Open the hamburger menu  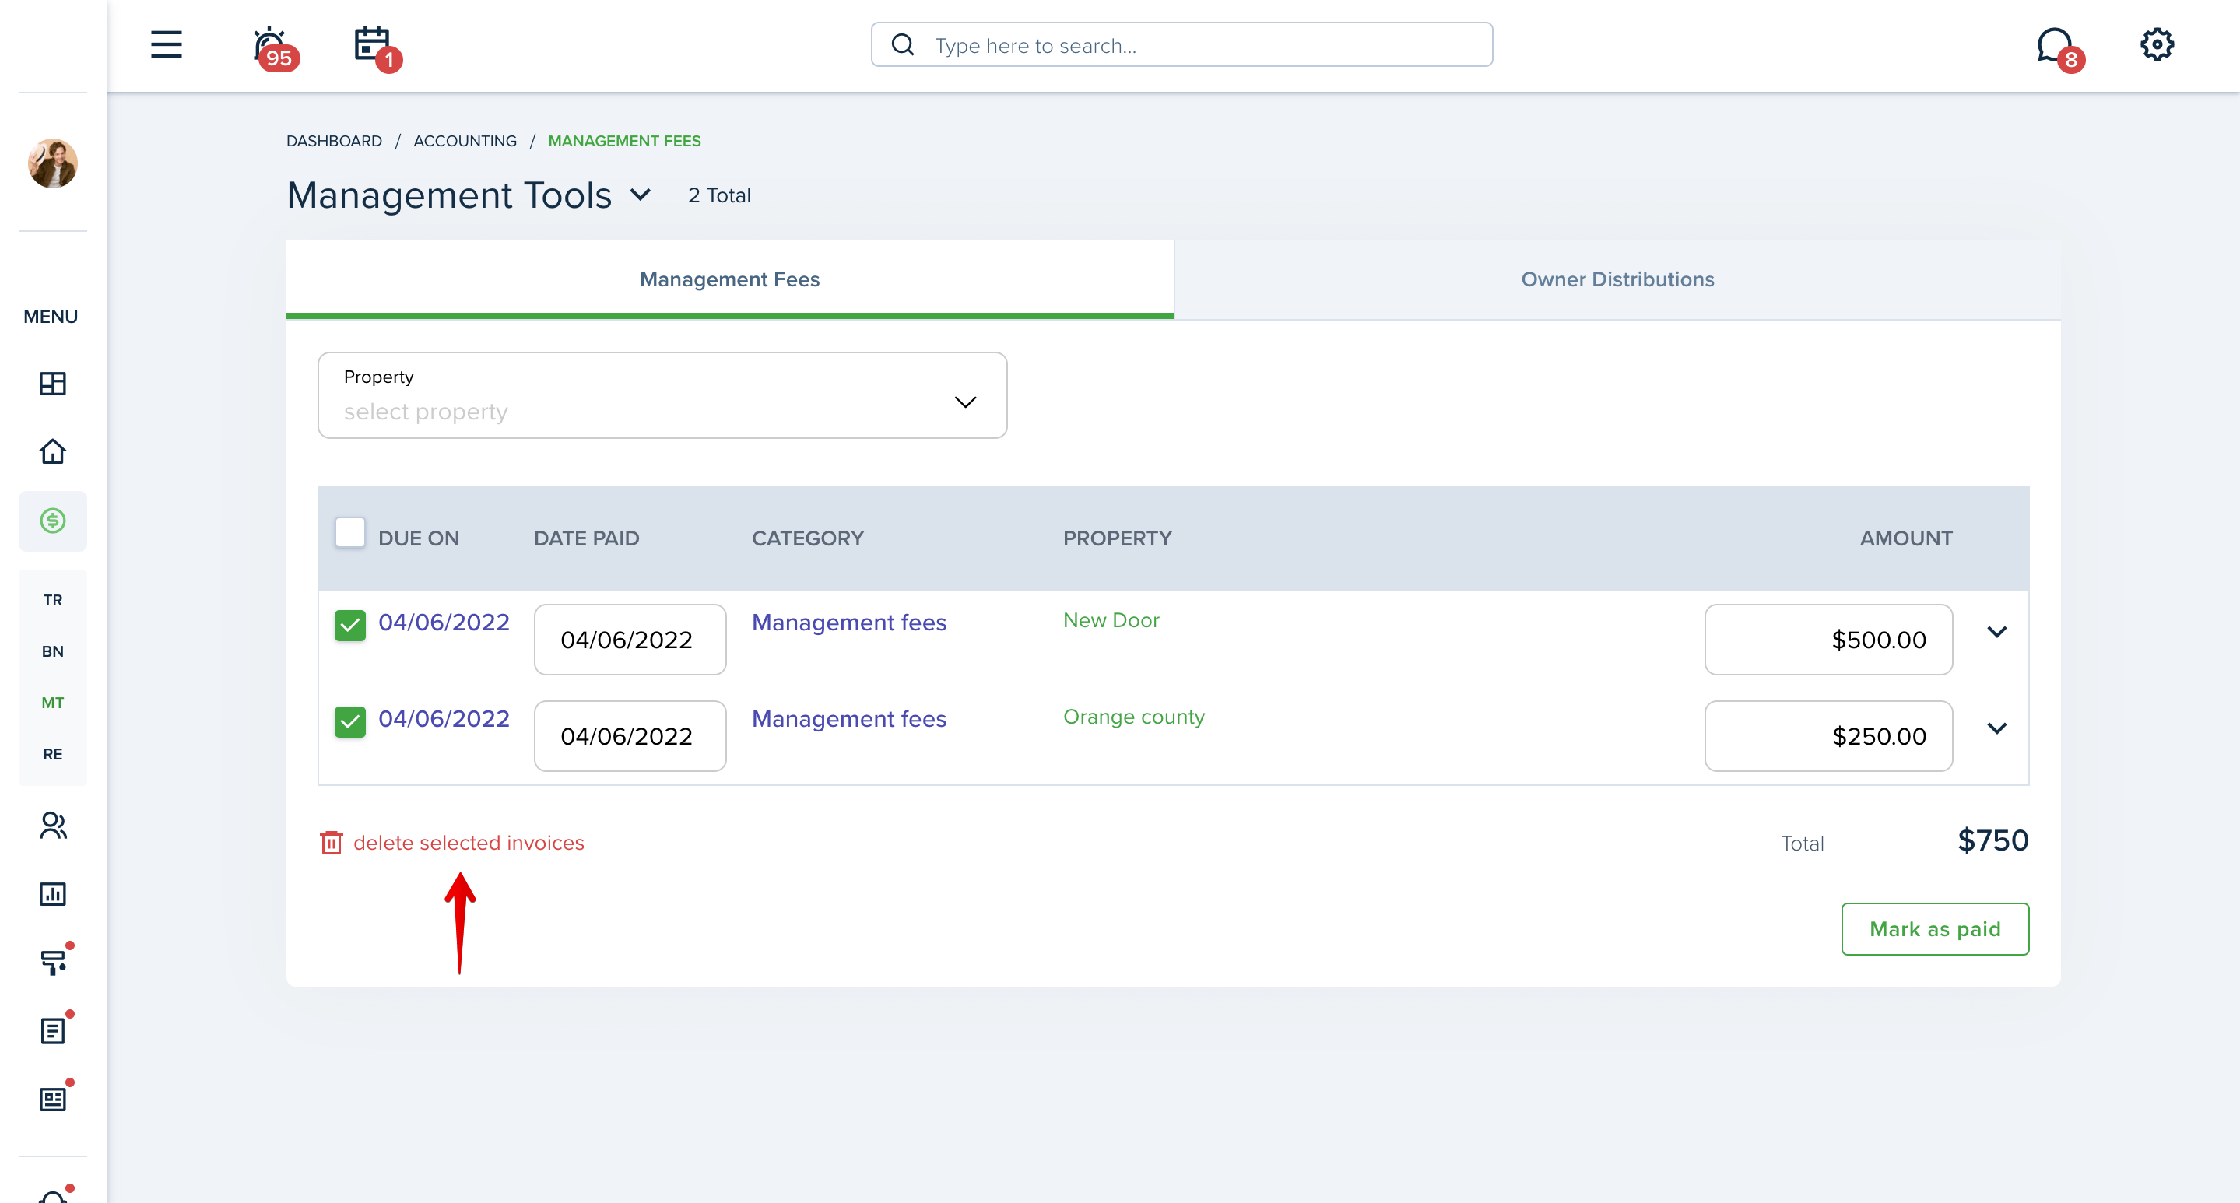click(166, 44)
